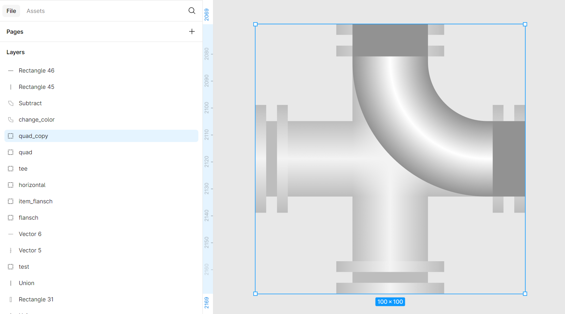Select the Vector 6 layer
Viewport: 565px width, 314px height.
click(30, 234)
